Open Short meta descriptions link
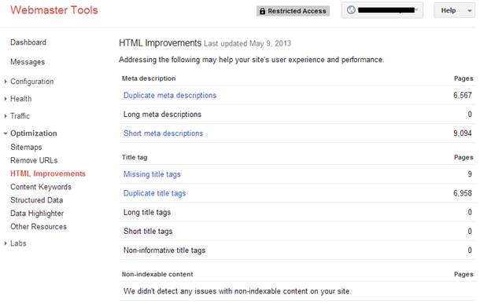Viewport: 491px width, 307px height. coord(163,133)
